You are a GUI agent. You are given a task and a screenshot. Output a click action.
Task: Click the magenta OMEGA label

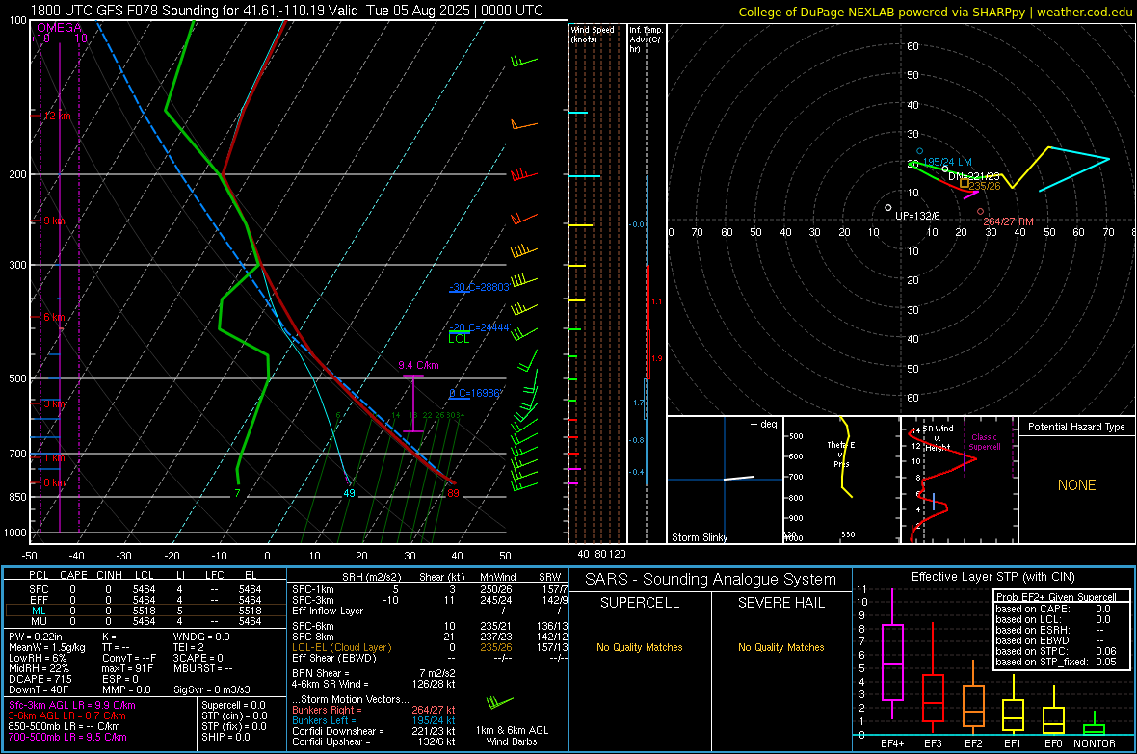(x=60, y=28)
